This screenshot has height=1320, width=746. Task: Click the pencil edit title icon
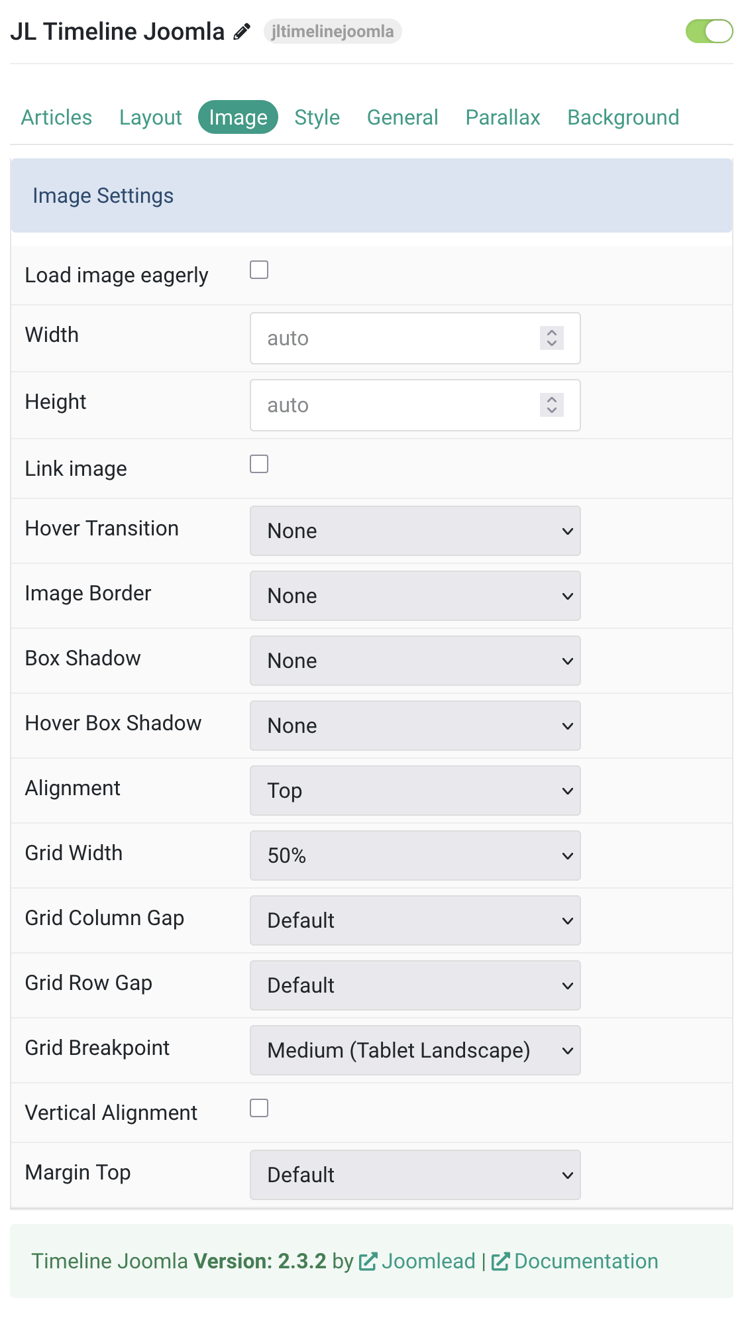tap(242, 32)
